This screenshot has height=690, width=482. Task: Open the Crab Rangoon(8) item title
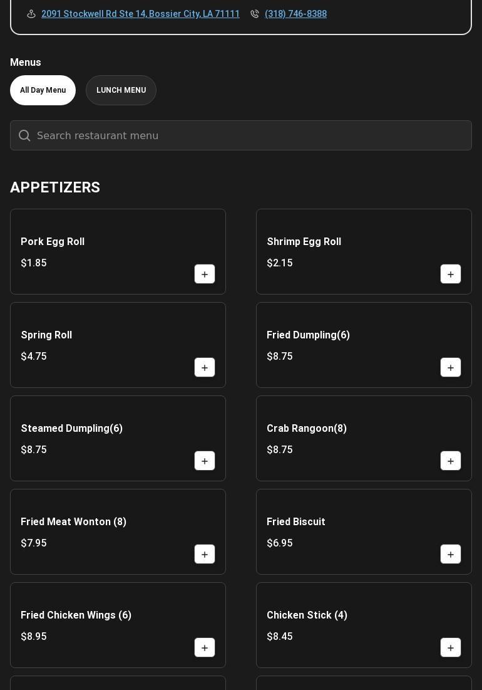tap(307, 429)
